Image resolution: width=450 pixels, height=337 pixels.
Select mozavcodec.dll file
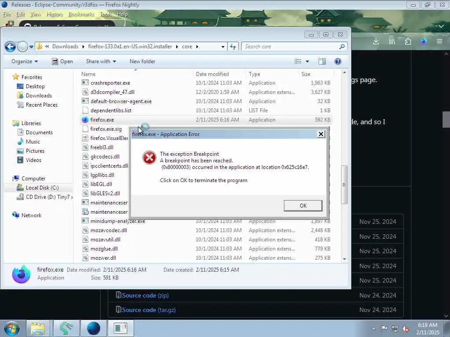click(109, 230)
